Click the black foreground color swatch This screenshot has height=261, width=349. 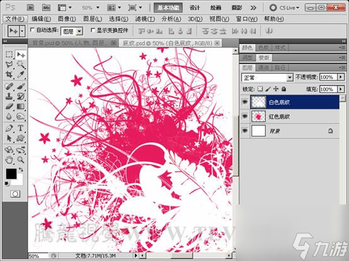coord(11,174)
